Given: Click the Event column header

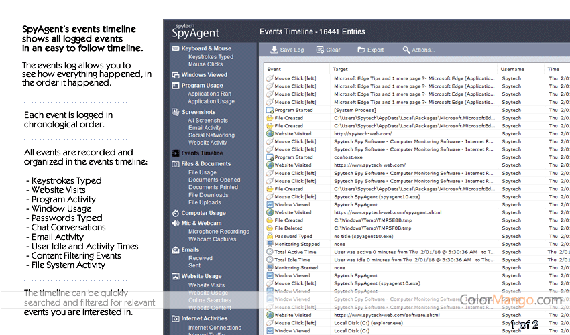Looking at the screenshot, I should [274, 69].
